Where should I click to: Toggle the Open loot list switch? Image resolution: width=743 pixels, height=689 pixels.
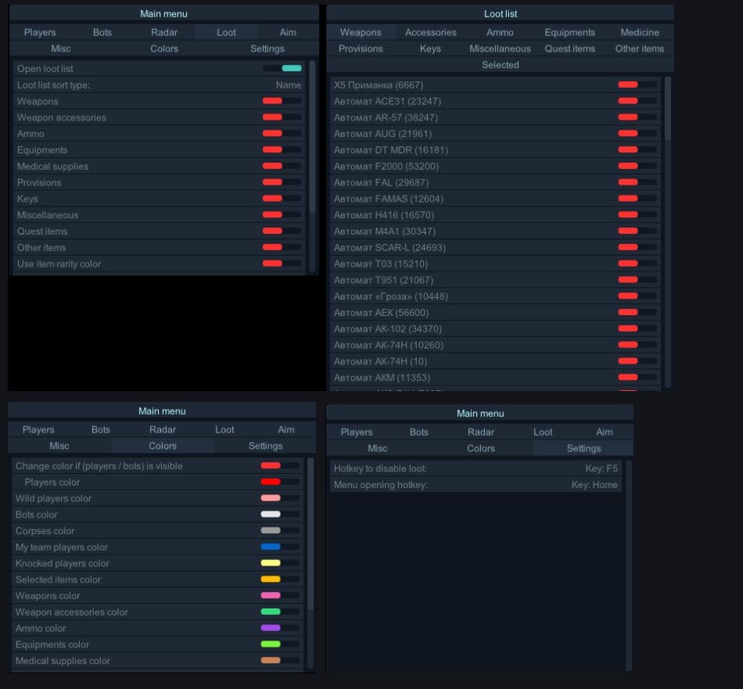[x=282, y=69]
